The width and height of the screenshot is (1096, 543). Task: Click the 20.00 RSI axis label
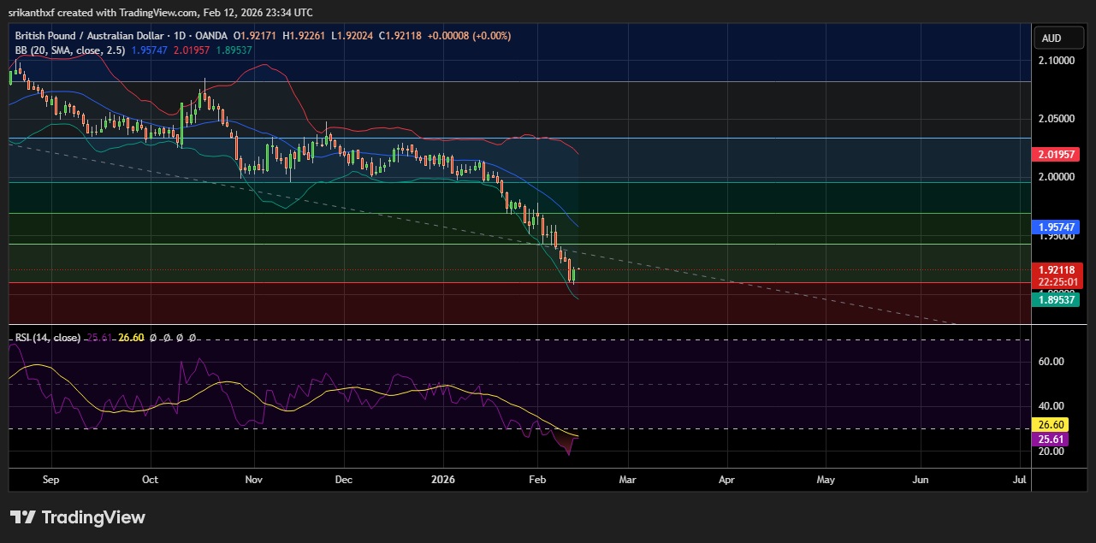tap(1052, 452)
